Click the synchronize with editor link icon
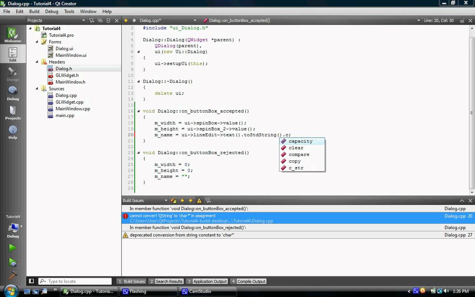The image size is (475, 297). [x=100, y=20]
